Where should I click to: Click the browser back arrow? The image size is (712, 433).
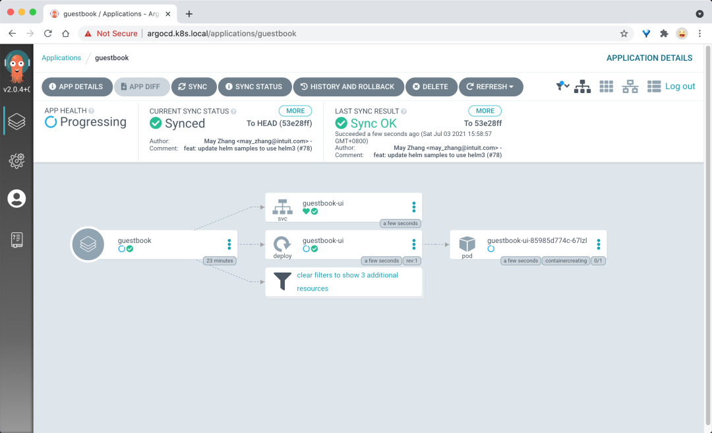[13, 33]
